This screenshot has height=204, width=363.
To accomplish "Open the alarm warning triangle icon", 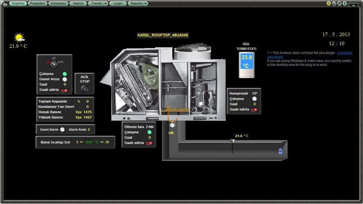I will pos(329,3).
